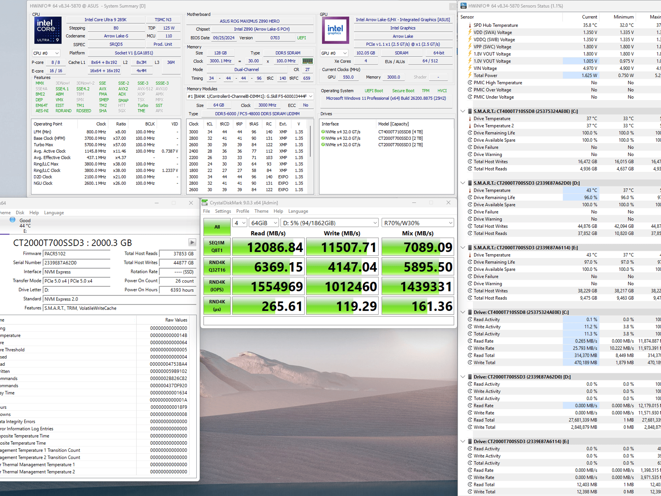Click the SEQ1M read result 12086.84
The width and height of the screenshot is (661, 496).
[268, 247]
